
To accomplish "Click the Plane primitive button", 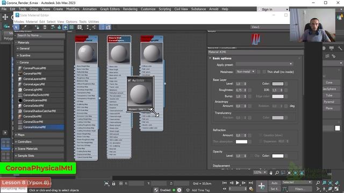I will point(329,108).
